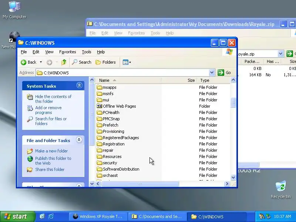Click the Go button in C:\WINDOWS window

(x=224, y=73)
